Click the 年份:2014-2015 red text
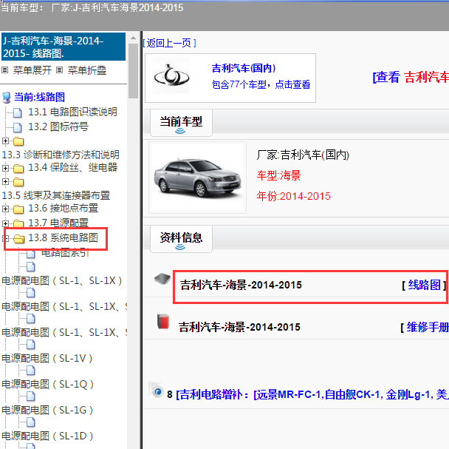Image resolution: width=449 pixels, height=449 pixels. click(293, 196)
